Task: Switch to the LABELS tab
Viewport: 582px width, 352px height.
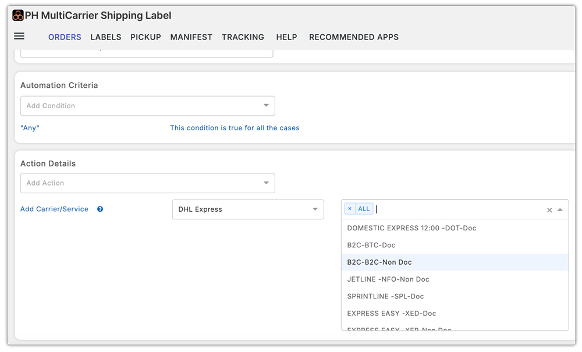Action: (x=106, y=37)
